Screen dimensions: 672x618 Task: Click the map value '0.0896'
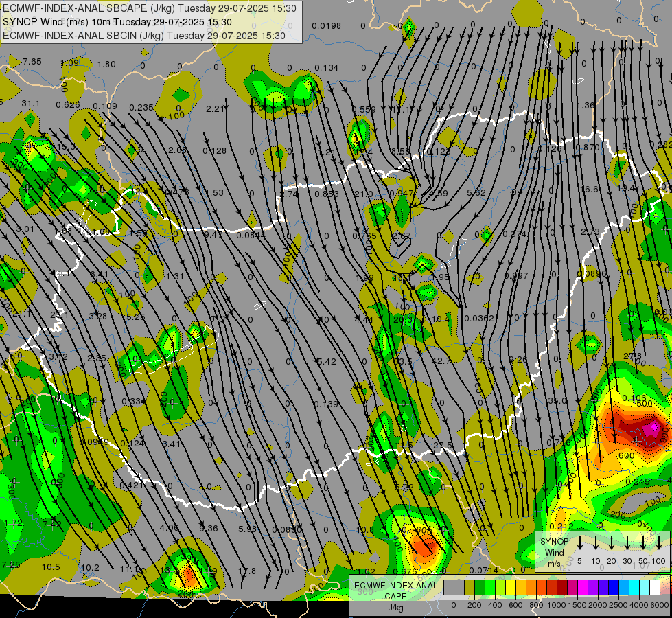pos(592,273)
